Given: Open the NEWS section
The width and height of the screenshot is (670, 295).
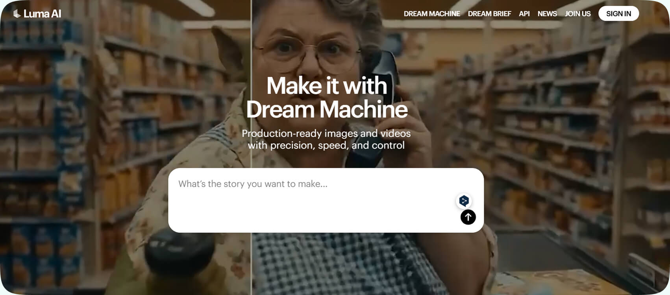Looking at the screenshot, I should pyautogui.click(x=547, y=14).
